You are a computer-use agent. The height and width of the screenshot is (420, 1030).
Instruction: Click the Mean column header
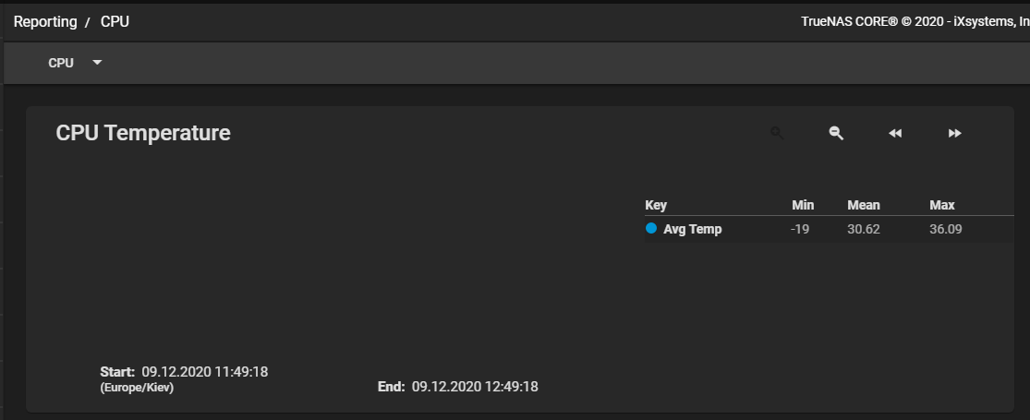[x=863, y=206]
